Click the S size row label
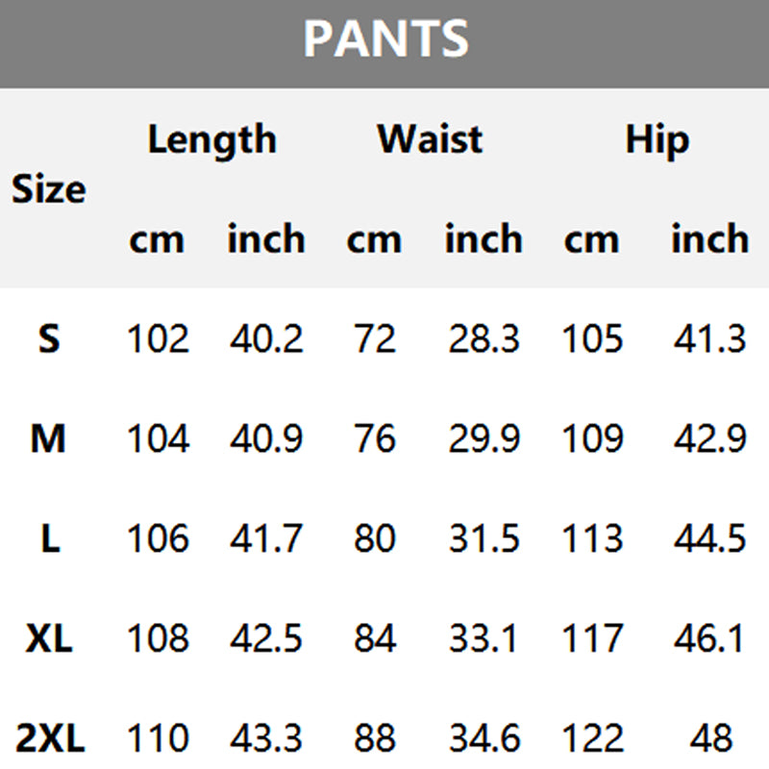The image size is (769, 769). pyautogui.click(x=48, y=339)
